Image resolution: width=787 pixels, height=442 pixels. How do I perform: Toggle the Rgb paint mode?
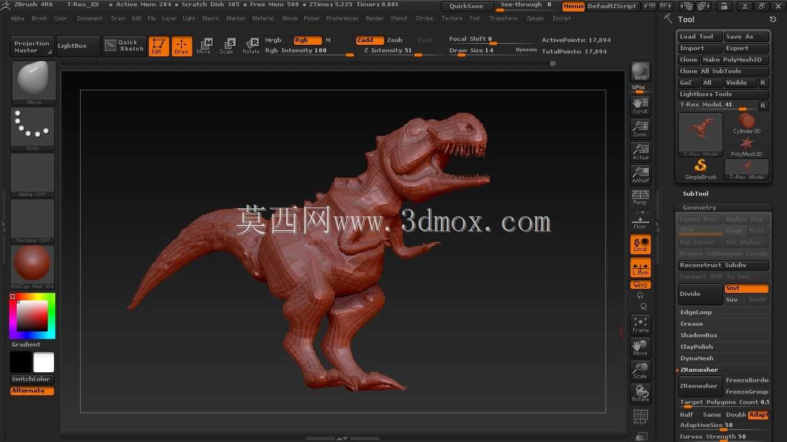click(308, 40)
